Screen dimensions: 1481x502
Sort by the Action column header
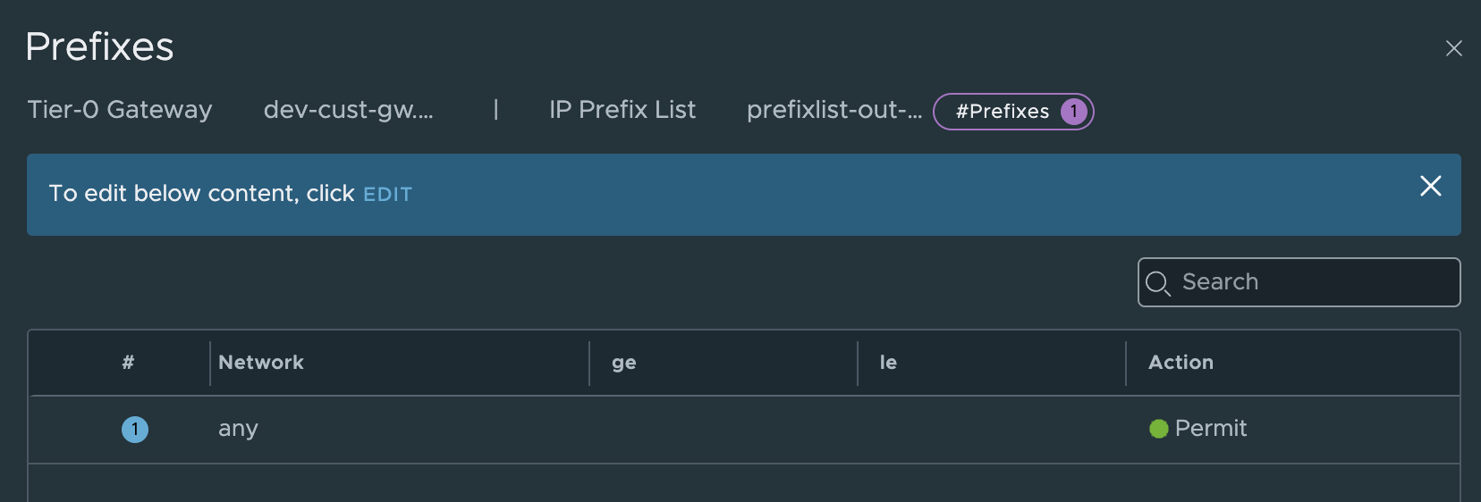point(1181,363)
